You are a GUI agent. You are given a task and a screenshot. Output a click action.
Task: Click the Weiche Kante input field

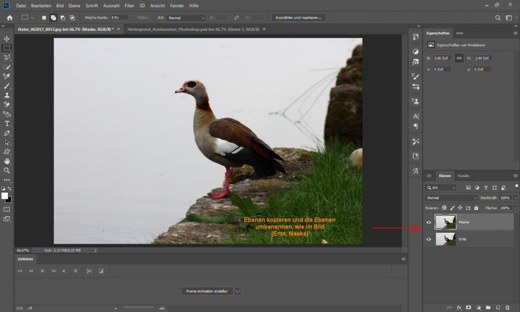(x=119, y=18)
